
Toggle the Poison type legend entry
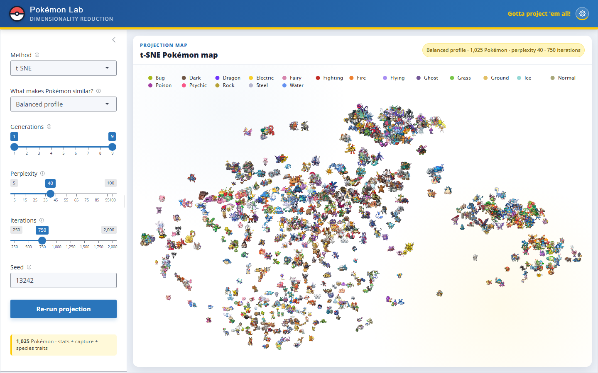(x=160, y=85)
